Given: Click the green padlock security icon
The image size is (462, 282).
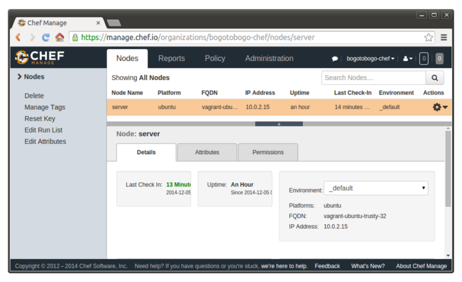Looking at the screenshot, I should pos(75,37).
